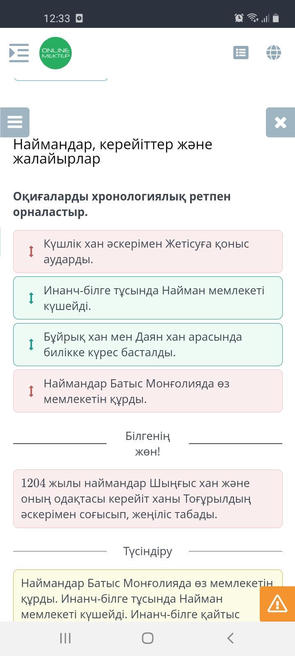Select the Бұйрық хан мен Даян хан card
Screen dimensions: 295x656
pyautogui.click(x=156, y=344)
